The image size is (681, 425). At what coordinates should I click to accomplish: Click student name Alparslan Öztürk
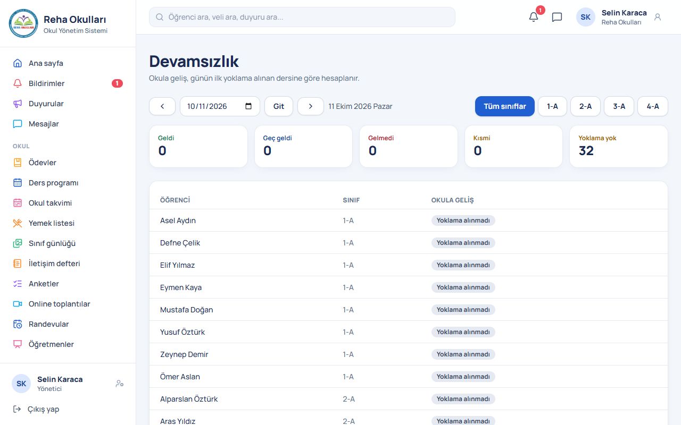189,399
